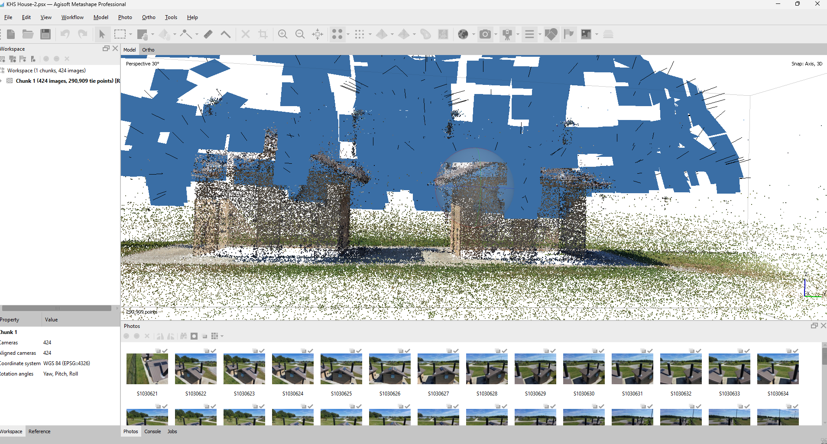This screenshot has width=827, height=444.
Task: Float the Photos pane with undock button
Action: tap(814, 325)
